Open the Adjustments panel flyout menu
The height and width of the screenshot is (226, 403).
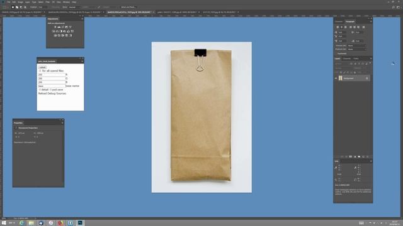click(82, 19)
